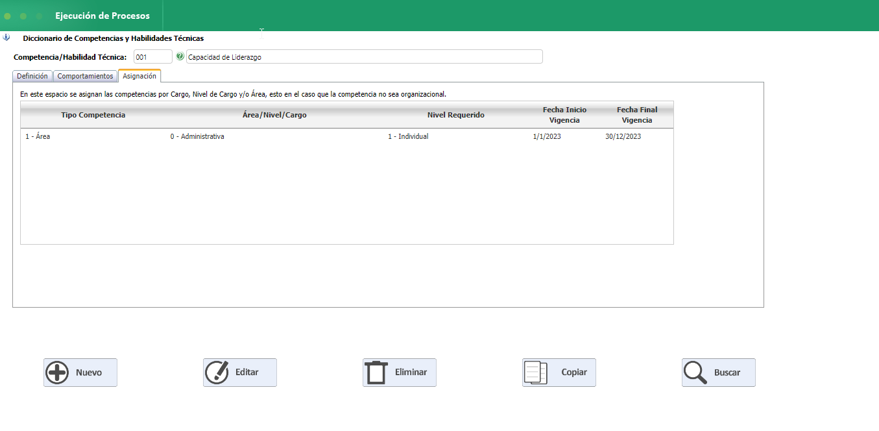The width and height of the screenshot is (879, 431).
Task: Select the Asignación tab
Action: (x=139, y=76)
